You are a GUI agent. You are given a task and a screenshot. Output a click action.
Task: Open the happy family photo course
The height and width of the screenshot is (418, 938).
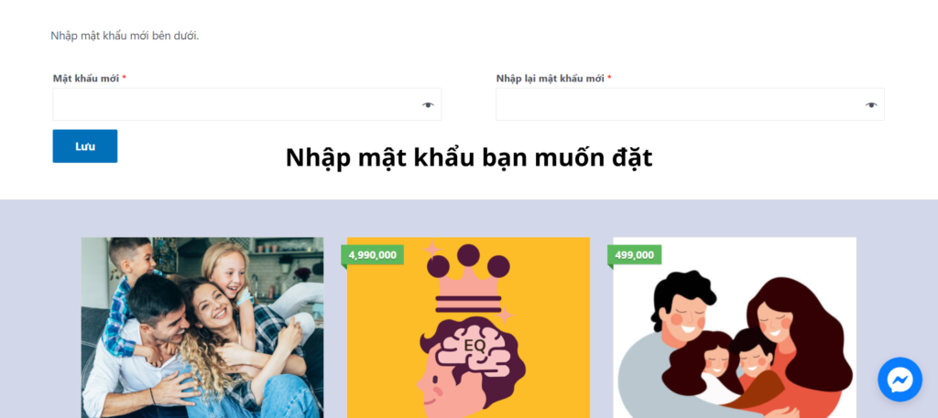[202, 327]
